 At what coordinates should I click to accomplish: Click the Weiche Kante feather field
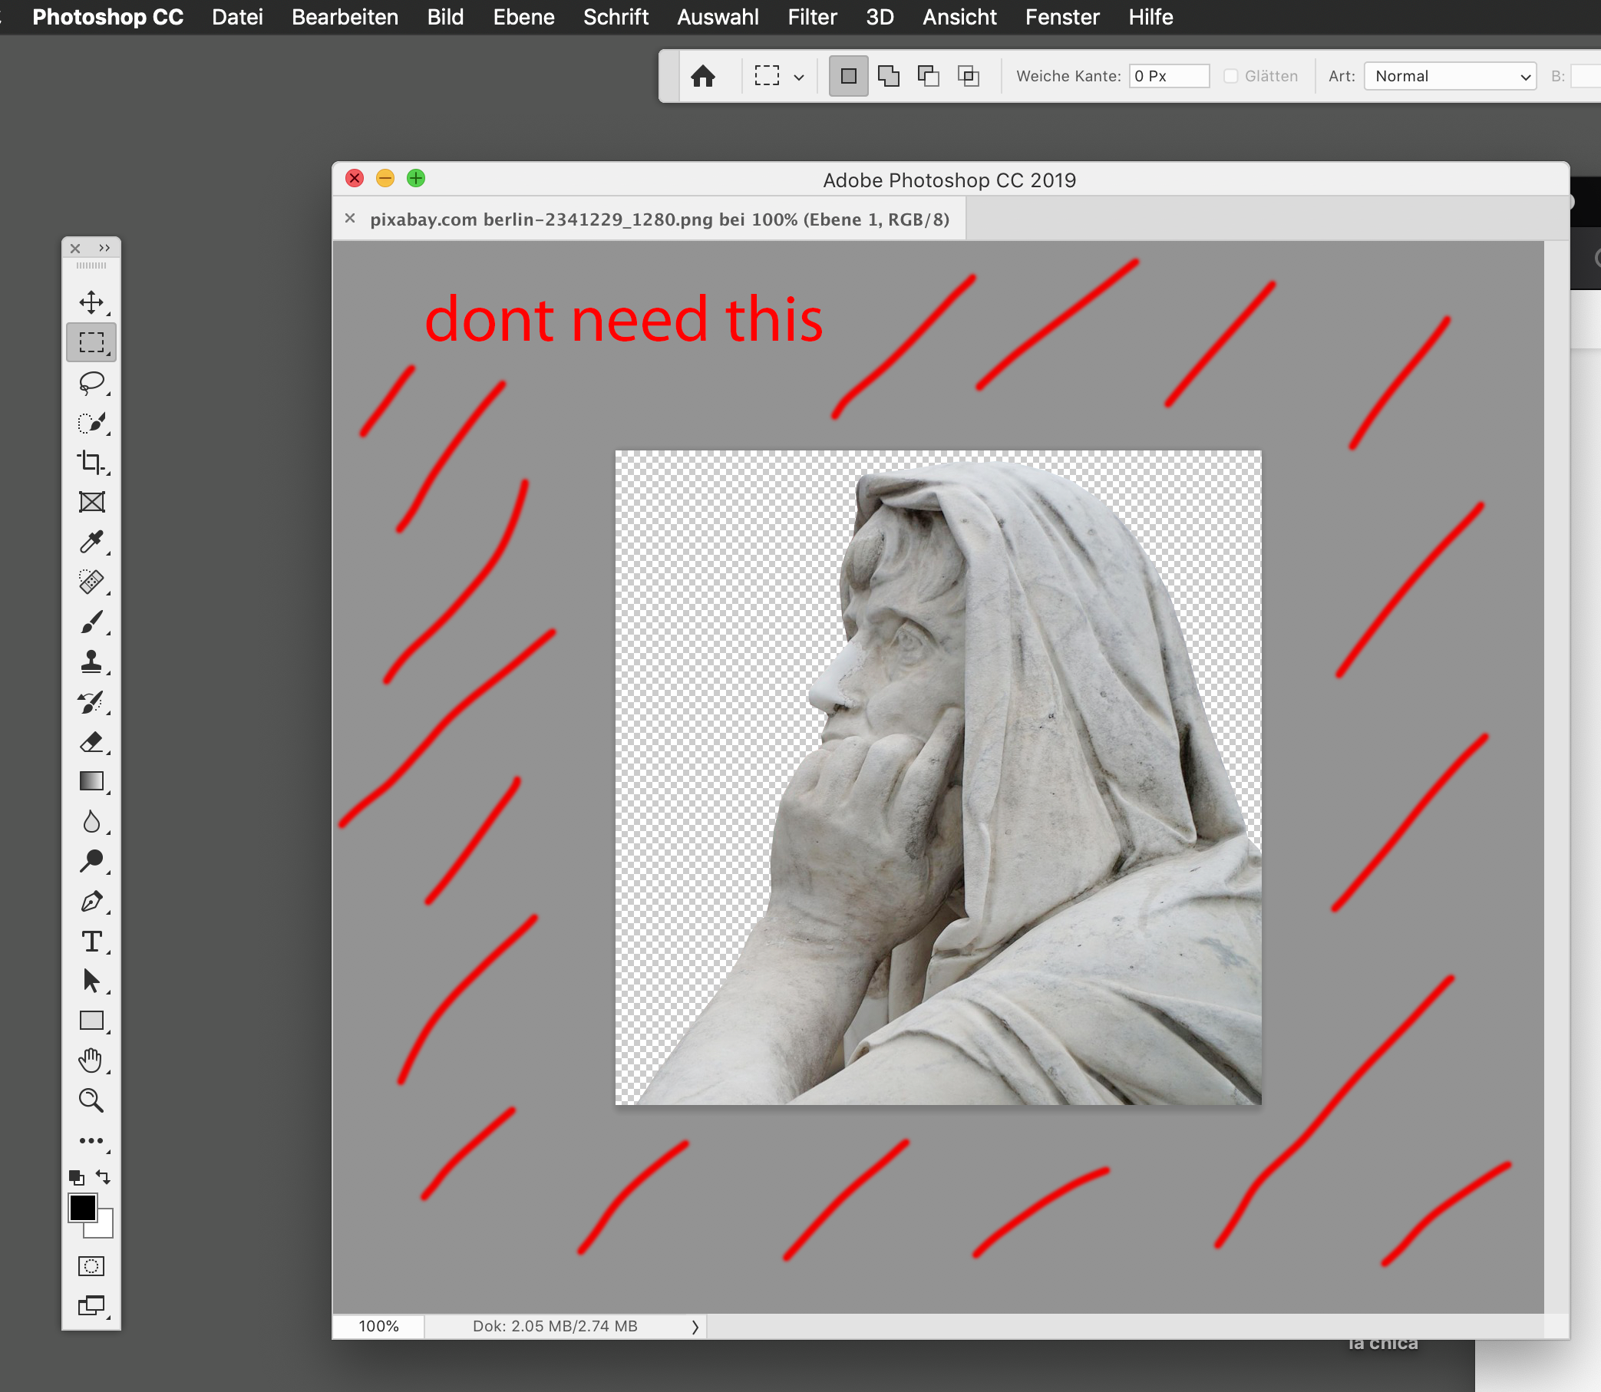click(1168, 76)
